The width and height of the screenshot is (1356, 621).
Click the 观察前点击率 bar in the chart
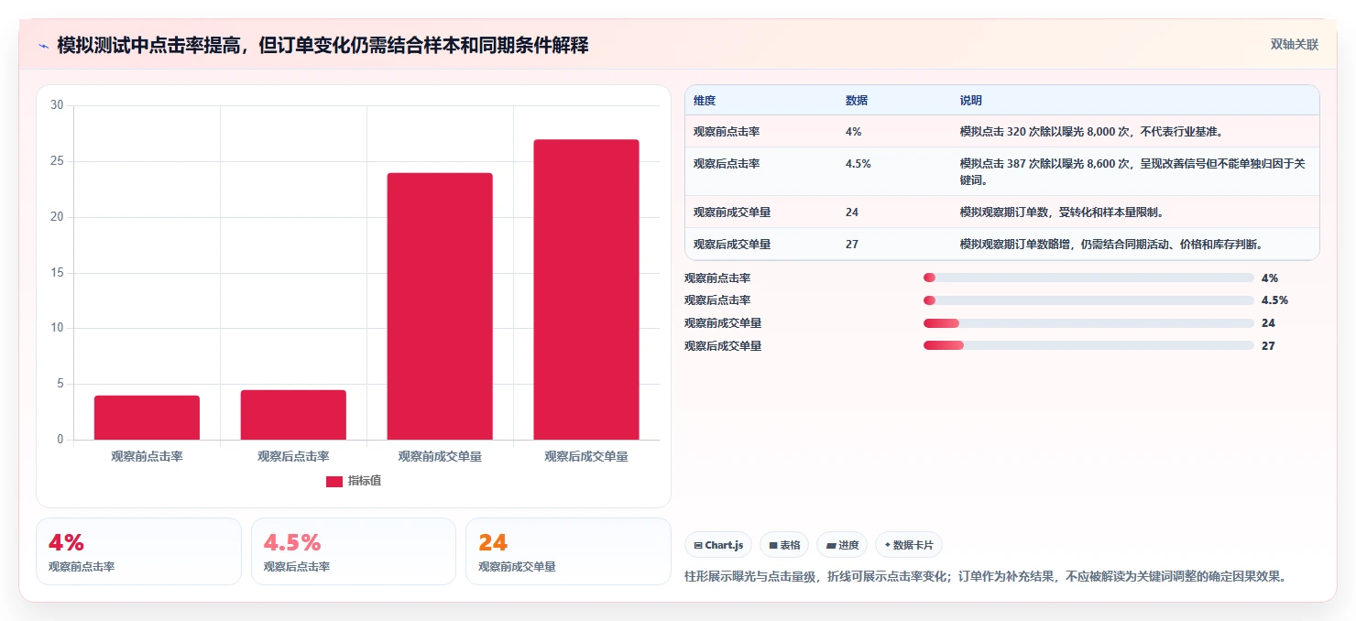click(x=147, y=418)
